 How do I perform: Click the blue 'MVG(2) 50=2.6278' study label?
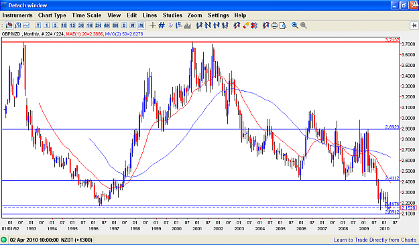coord(124,34)
